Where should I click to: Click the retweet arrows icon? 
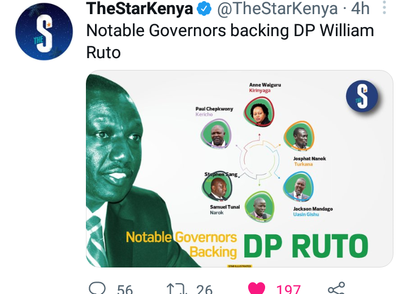(177, 288)
